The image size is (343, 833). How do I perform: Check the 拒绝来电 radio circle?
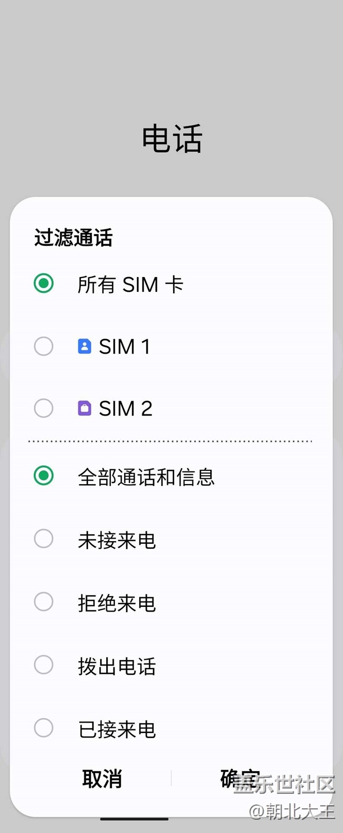pos(43,602)
